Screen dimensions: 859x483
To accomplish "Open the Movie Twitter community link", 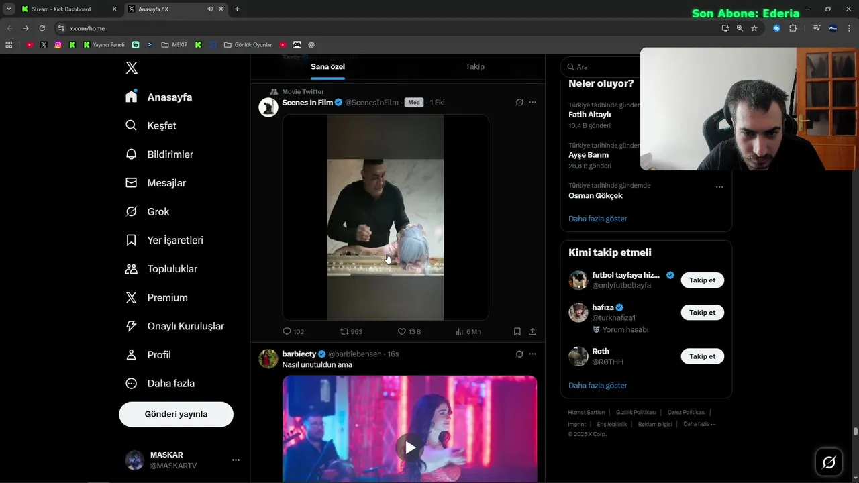I will coord(303,91).
